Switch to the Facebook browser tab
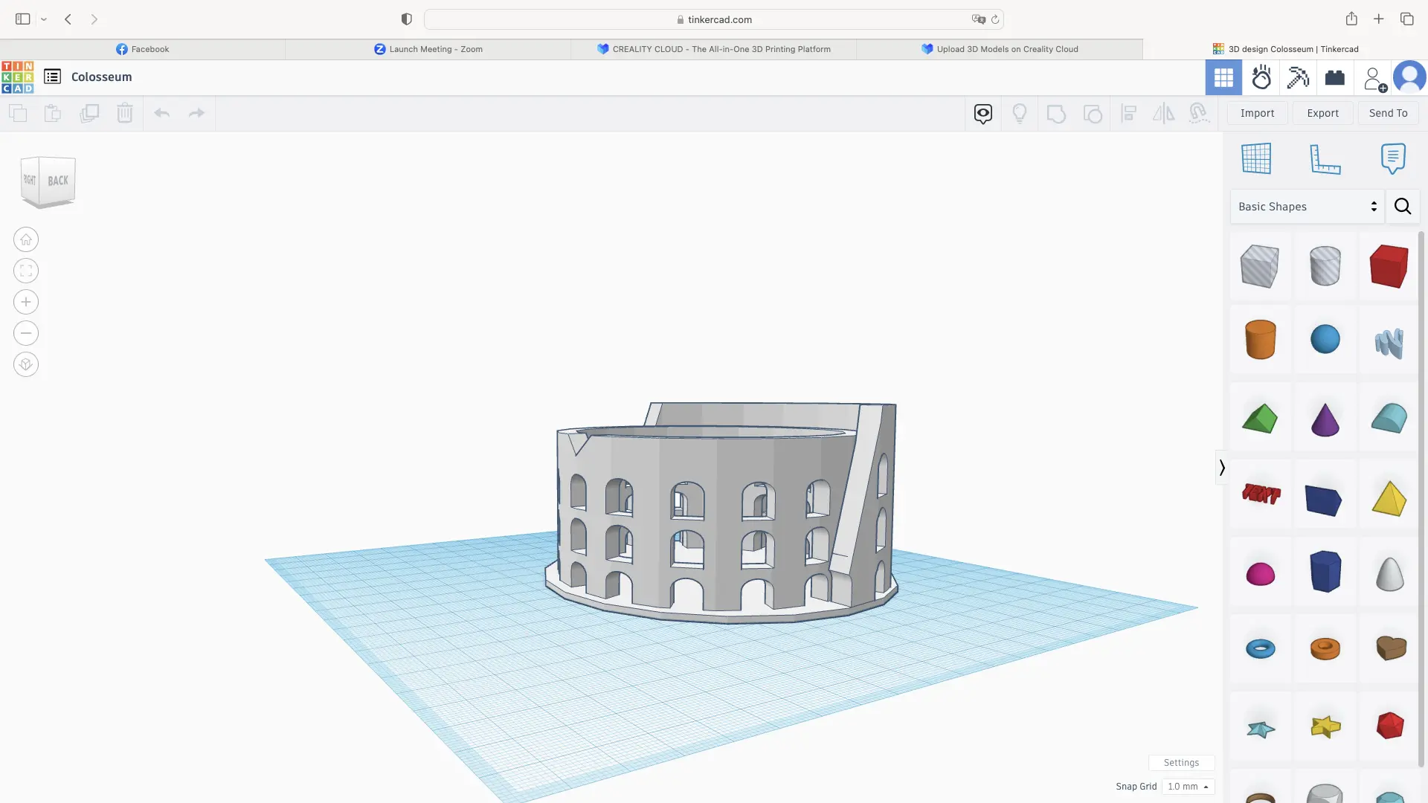 143,49
